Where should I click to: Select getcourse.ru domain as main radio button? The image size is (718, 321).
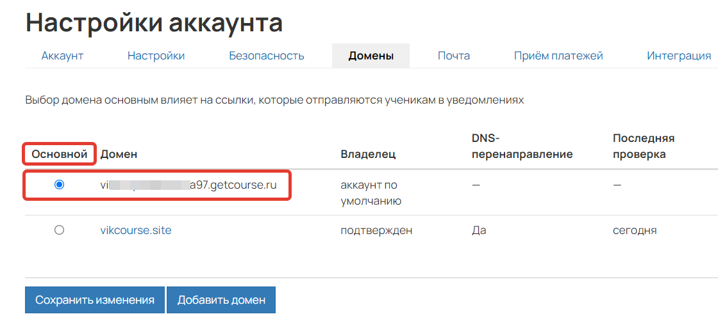(x=59, y=185)
